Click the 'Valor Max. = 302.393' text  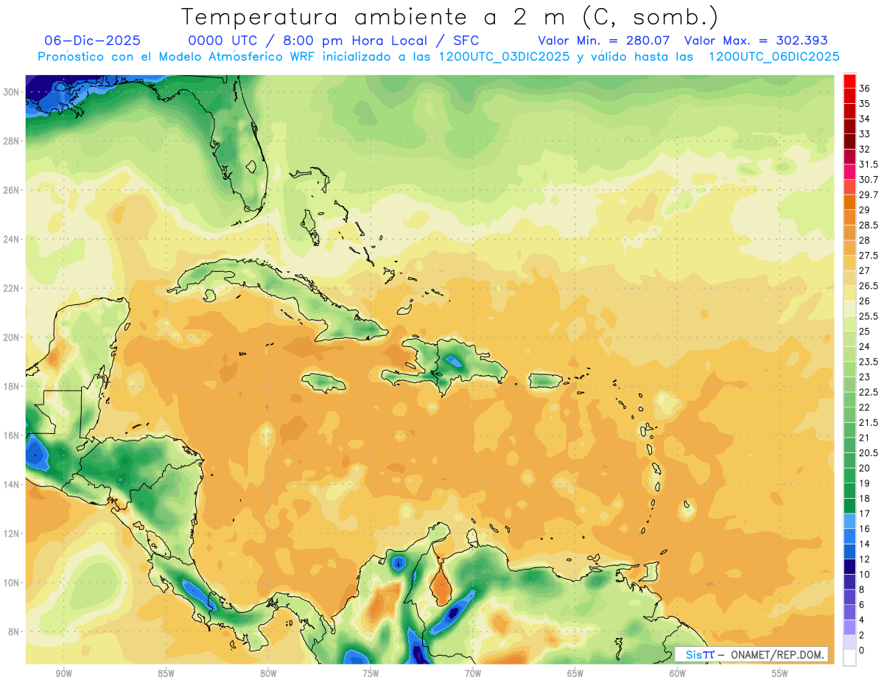756,41
